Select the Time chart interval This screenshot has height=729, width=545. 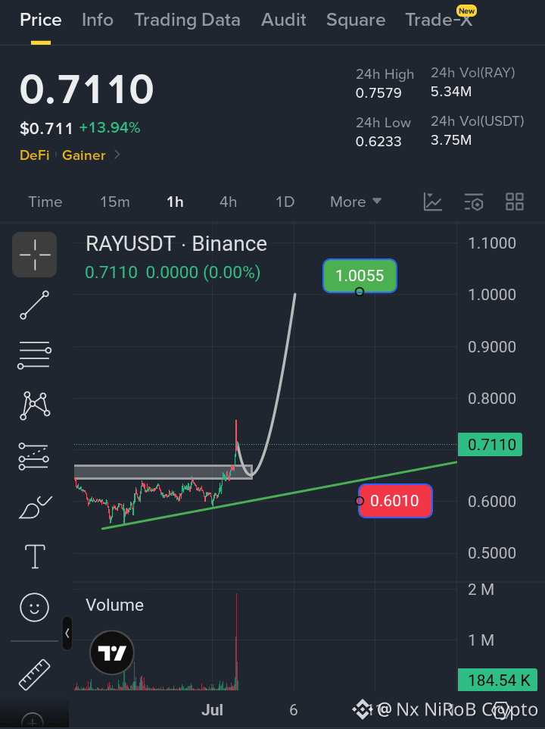[x=45, y=202]
